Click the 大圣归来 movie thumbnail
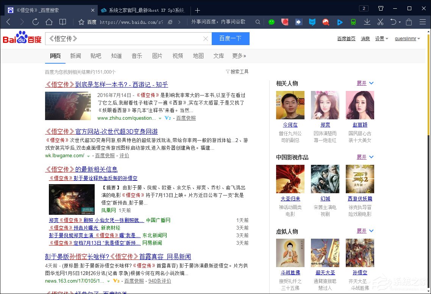Image resolution: width=431 pixels, height=294 pixels. (290, 178)
